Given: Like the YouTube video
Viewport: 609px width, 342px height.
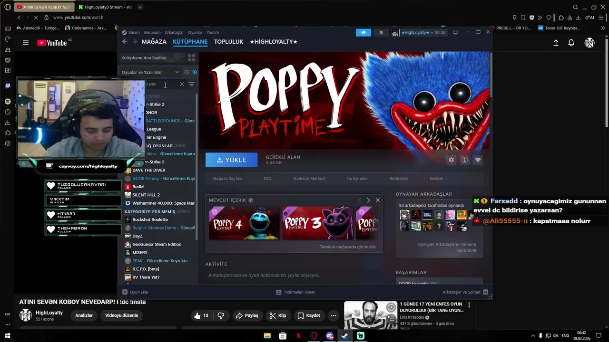Looking at the screenshot, I should click(x=201, y=315).
